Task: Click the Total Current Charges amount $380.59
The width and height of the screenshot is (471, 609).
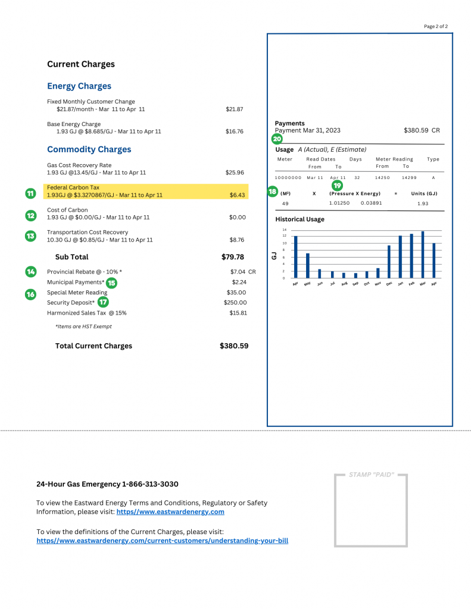Action: (234, 346)
